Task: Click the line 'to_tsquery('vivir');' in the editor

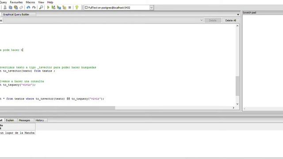Action: (x=19, y=85)
